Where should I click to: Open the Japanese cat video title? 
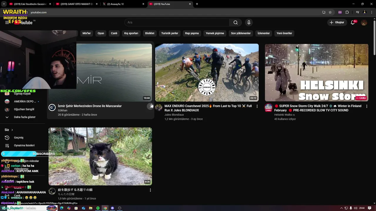pyautogui.click(x=75, y=190)
